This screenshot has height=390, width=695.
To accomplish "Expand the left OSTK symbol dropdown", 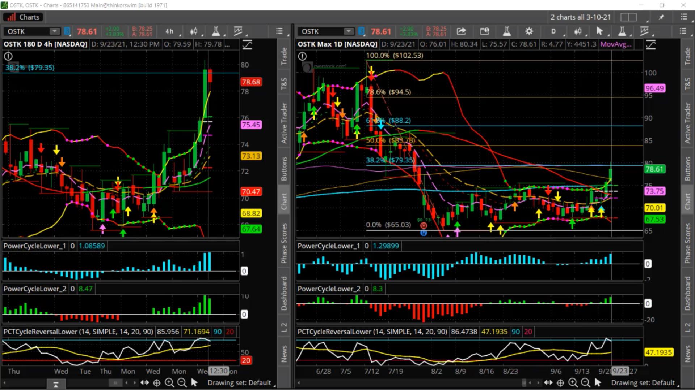I will click(55, 31).
